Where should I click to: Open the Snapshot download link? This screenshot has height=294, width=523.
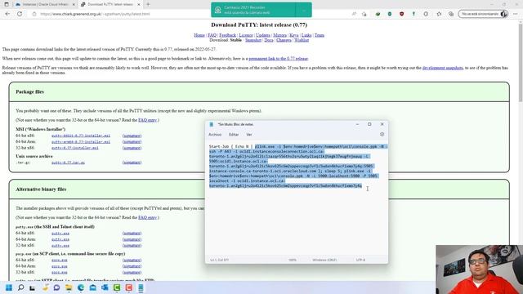click(253, 40)
